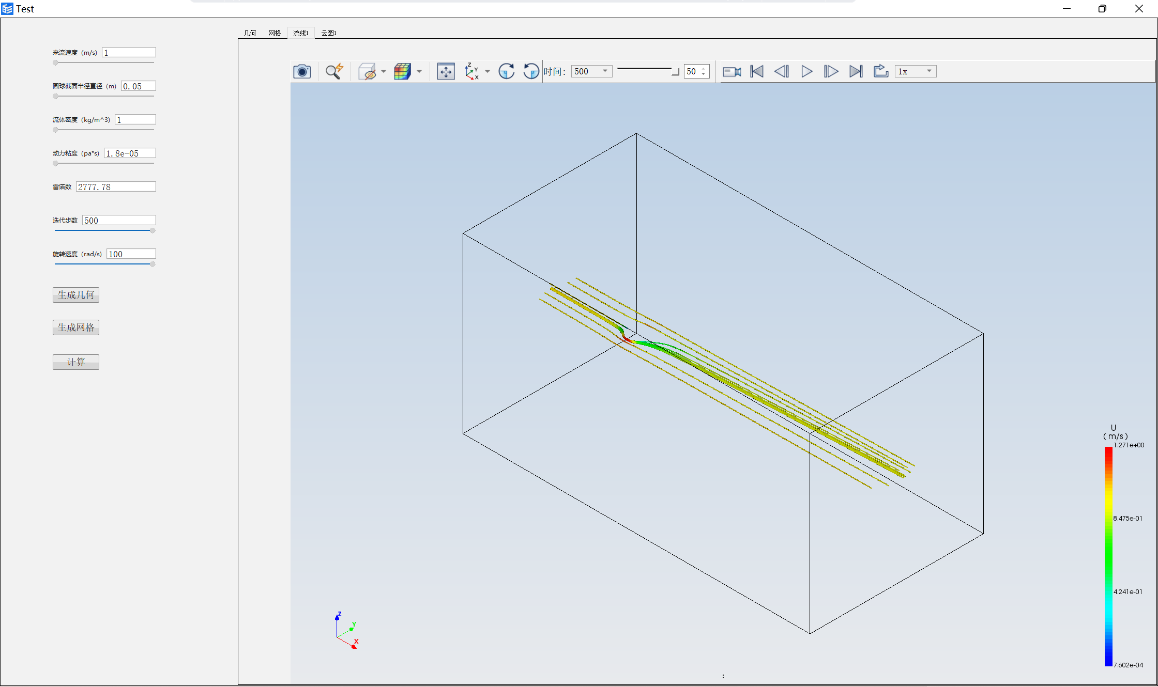The width and height of the screenshot is (1158, 687).
Task: Click the rotate counter-clockwise icon
Action: 531,71
